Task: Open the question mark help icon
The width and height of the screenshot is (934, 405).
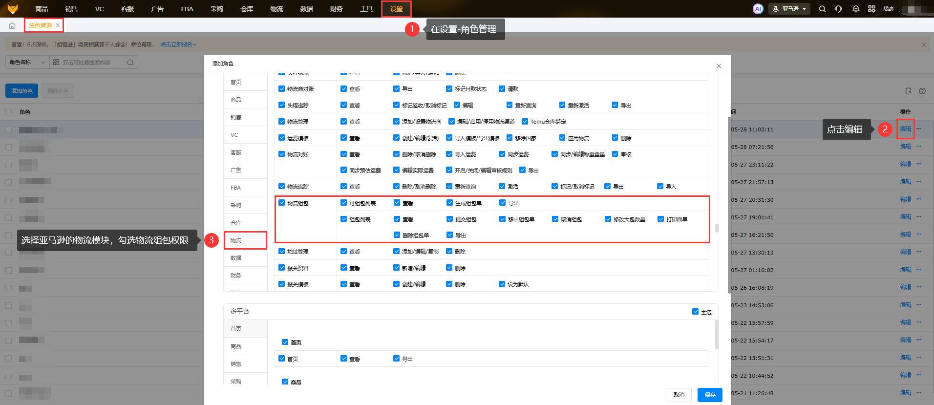Action: tap(922, 91)
